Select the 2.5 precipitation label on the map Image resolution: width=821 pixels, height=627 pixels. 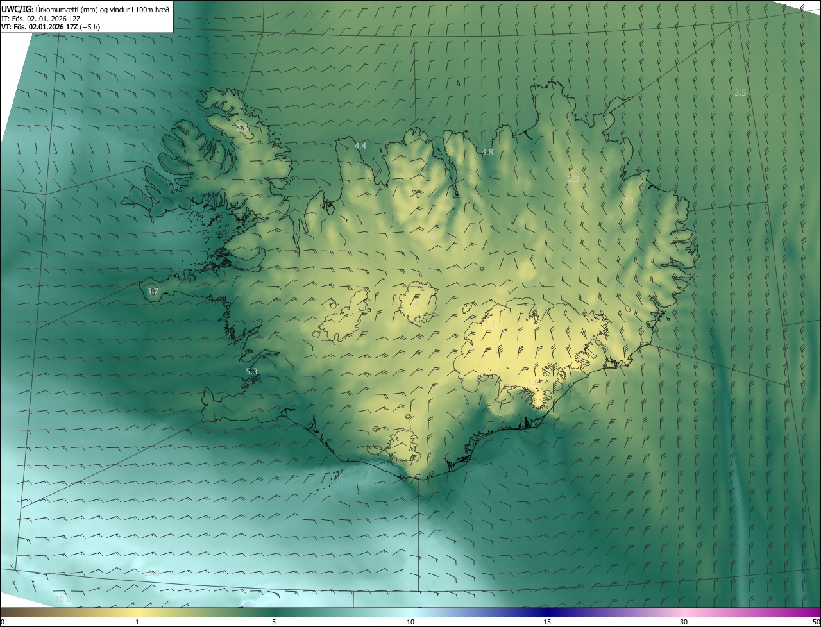pyautogui.click(x=242, y=129)
